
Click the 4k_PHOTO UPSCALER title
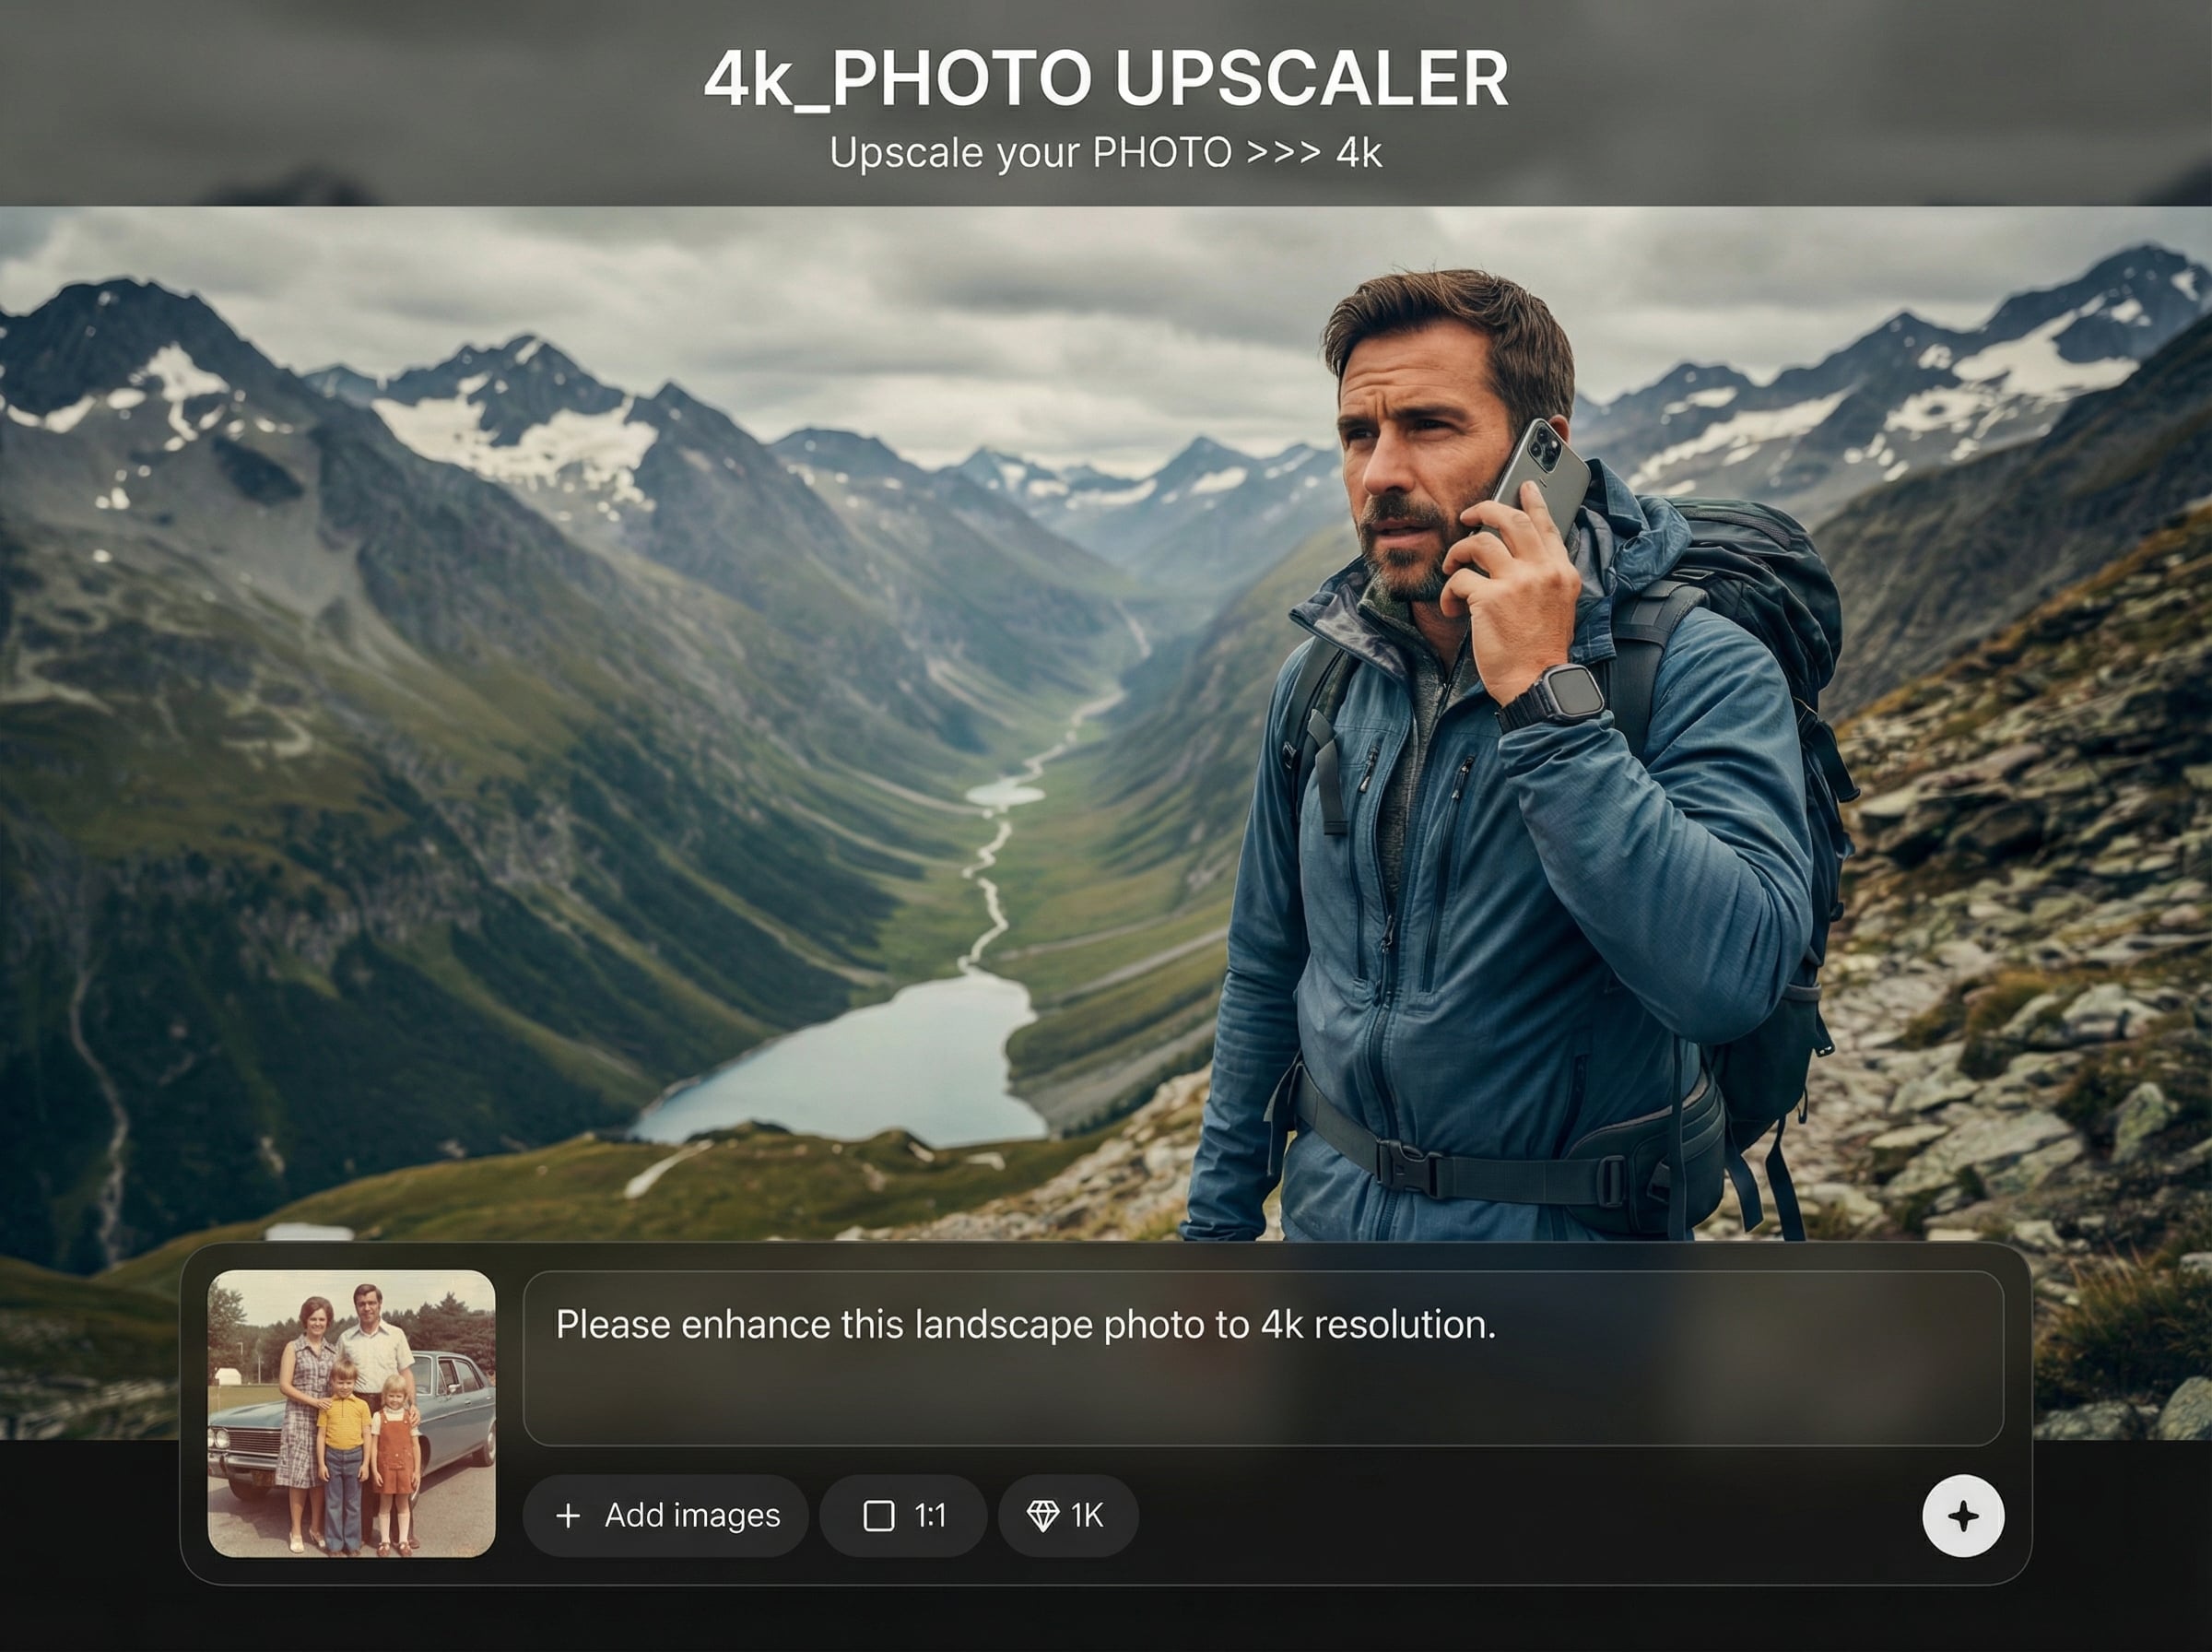click(1105, 79)
